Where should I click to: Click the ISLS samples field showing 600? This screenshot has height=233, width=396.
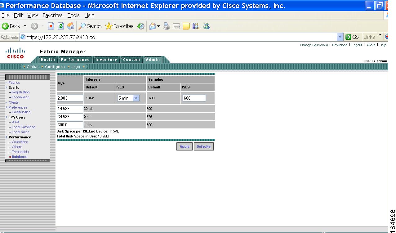(x=194, y=98)
